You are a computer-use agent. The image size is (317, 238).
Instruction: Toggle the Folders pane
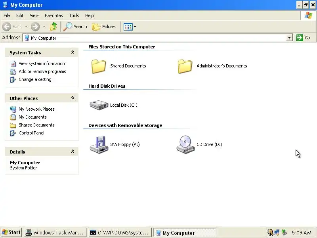[104, 27]
